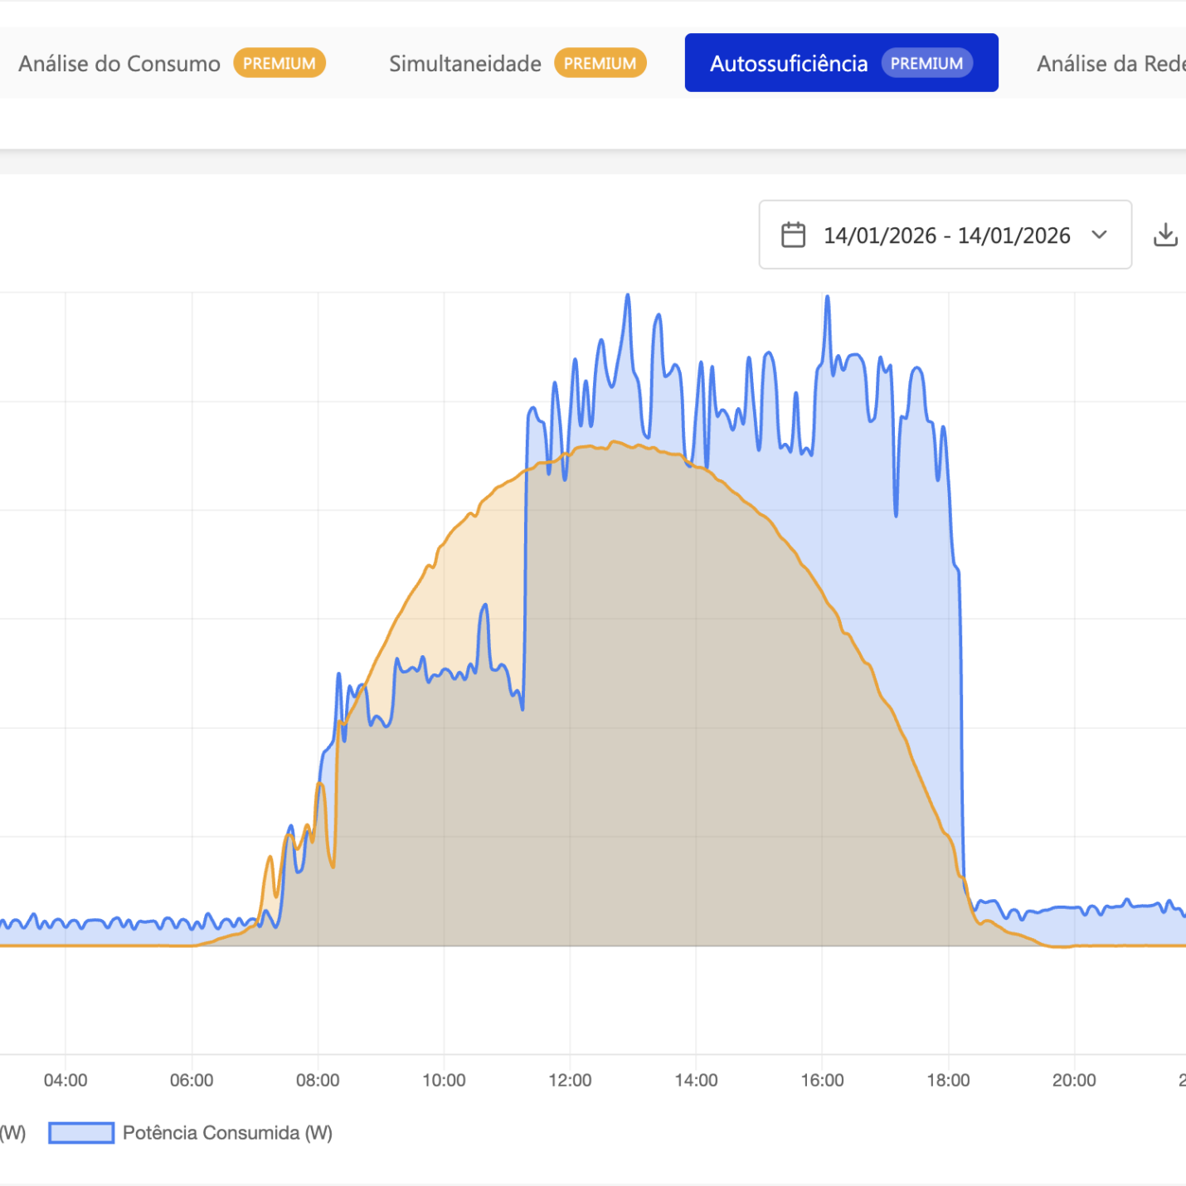Click the PREMIUM badge on Autossuficiência tab
Screen dimensions: 1186x1186
(926, 64)
